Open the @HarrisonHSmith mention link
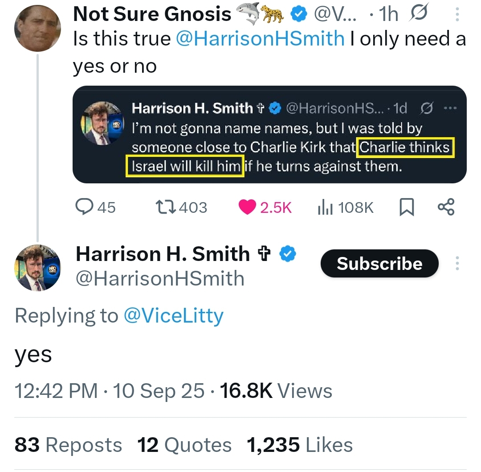Image resolution: width=481 pixels, height=472 pixels. coord(260,39)
